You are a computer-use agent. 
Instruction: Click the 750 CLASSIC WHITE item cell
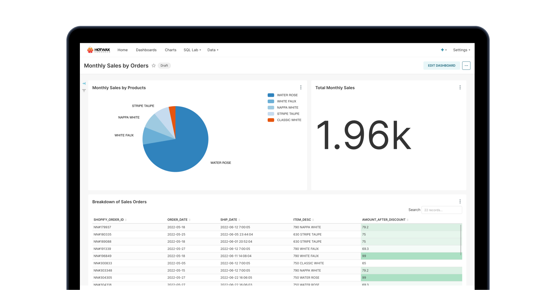click(x=308, y=263)
